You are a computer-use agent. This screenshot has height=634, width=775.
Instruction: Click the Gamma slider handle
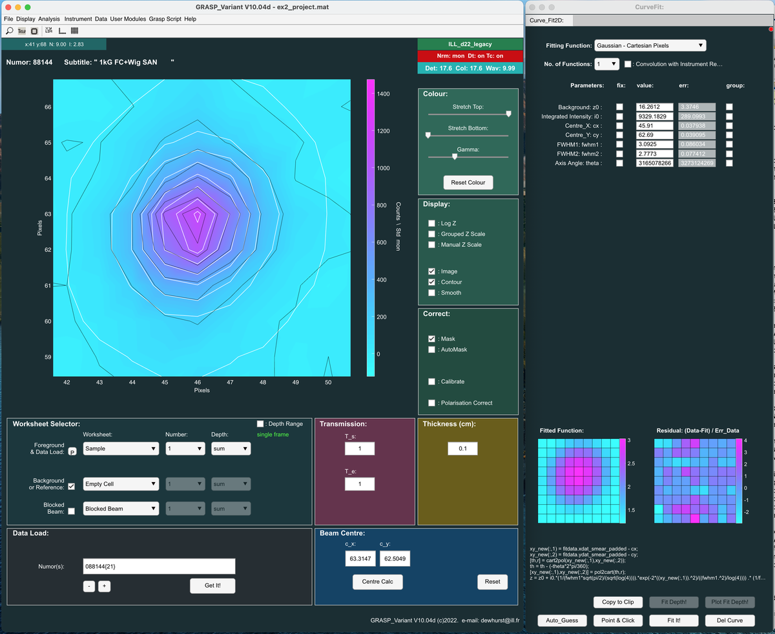[x=458, y=156]
